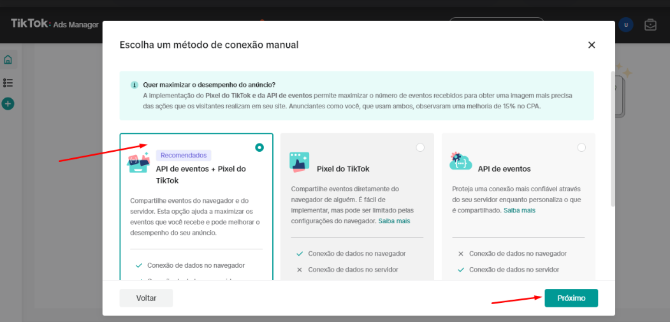Open the user avatar U in header
The image size is (670, 322).
point(625,25)
